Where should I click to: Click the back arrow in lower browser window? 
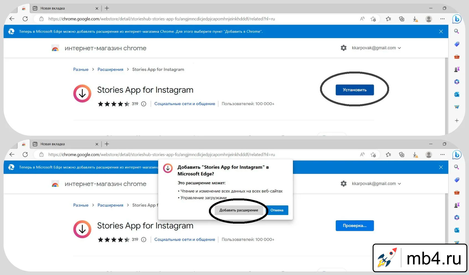(x=12, y=154)
